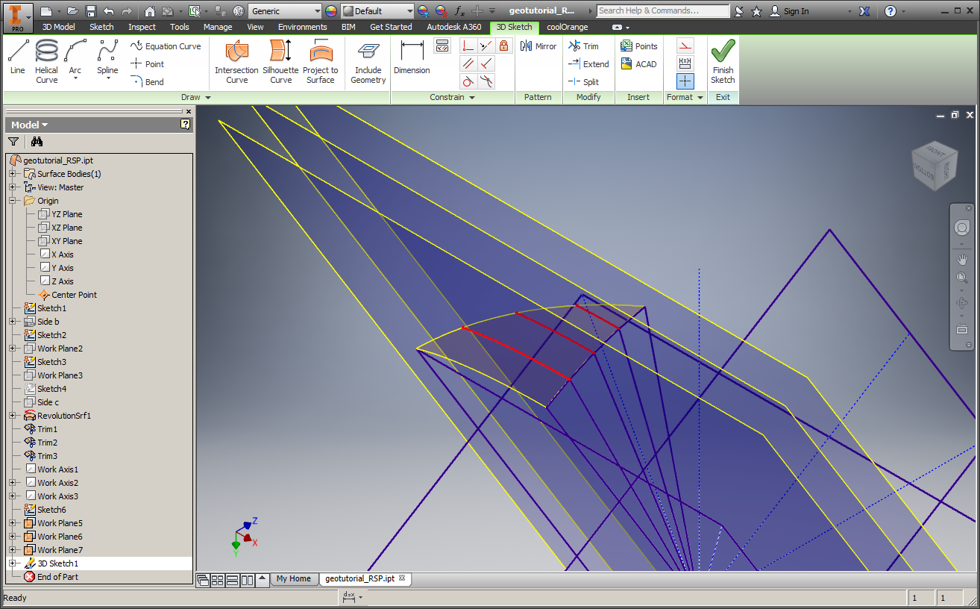Apply the Tangent constraint
The image size is (980, 609).
click(468, 82)
